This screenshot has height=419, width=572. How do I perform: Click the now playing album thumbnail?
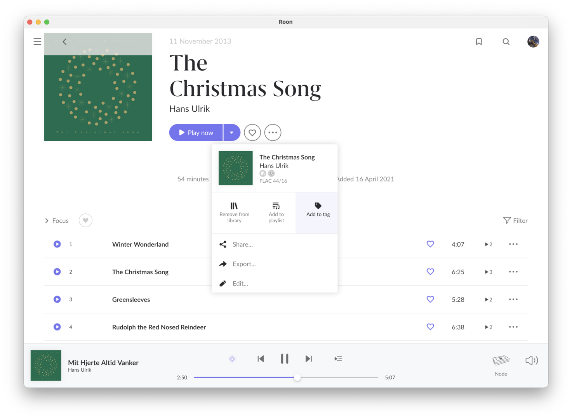[46, 365]
